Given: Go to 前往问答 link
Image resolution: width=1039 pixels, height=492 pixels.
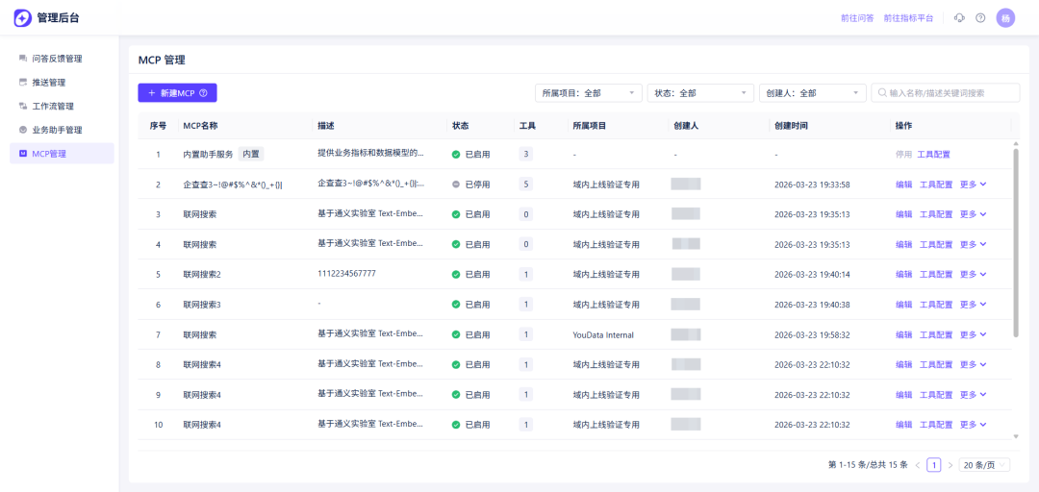Looking at the screenshot, I should pos(857,18).
